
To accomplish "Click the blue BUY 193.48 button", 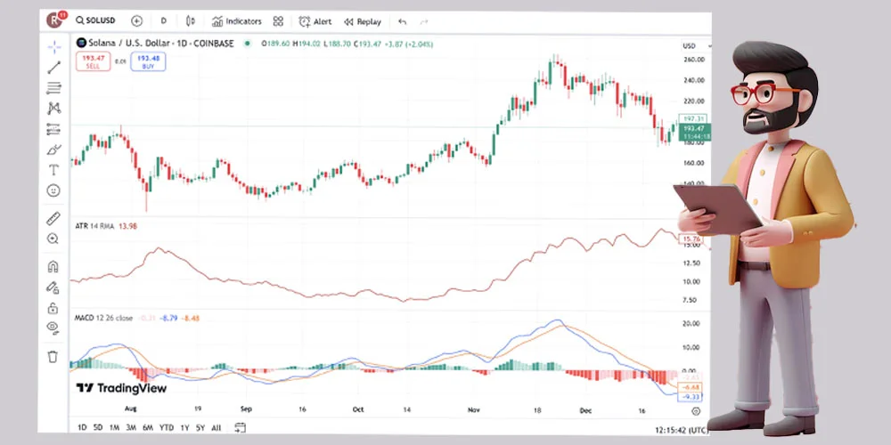I will (148, 61).
